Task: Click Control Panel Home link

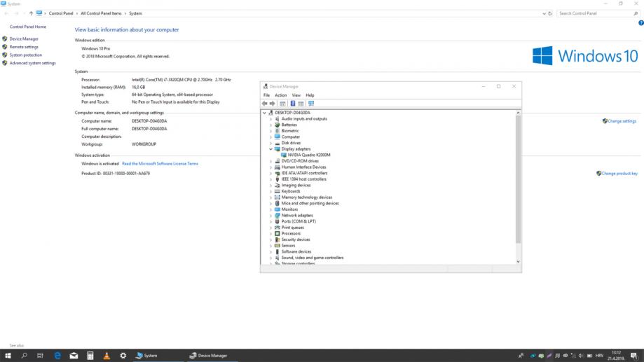Action: [28, 27]
